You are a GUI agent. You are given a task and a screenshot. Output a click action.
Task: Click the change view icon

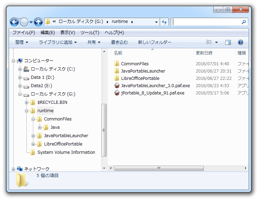click(x=209, y=42)
